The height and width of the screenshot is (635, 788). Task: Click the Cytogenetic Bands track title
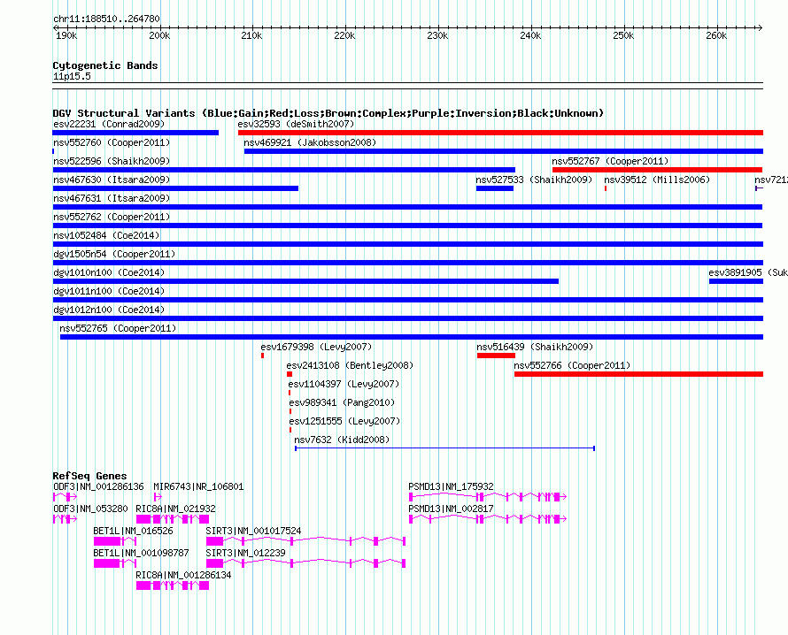click(105, 65)
